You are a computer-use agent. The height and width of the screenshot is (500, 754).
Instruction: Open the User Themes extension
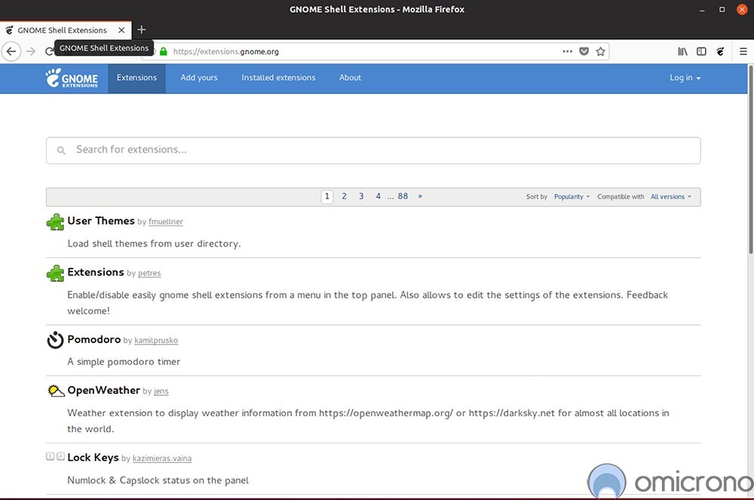pyautogui.click(x=101, y=221)
